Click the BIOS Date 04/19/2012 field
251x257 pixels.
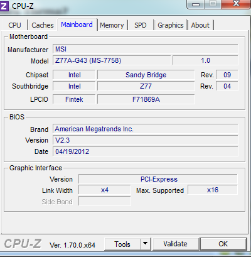(146, 151)
